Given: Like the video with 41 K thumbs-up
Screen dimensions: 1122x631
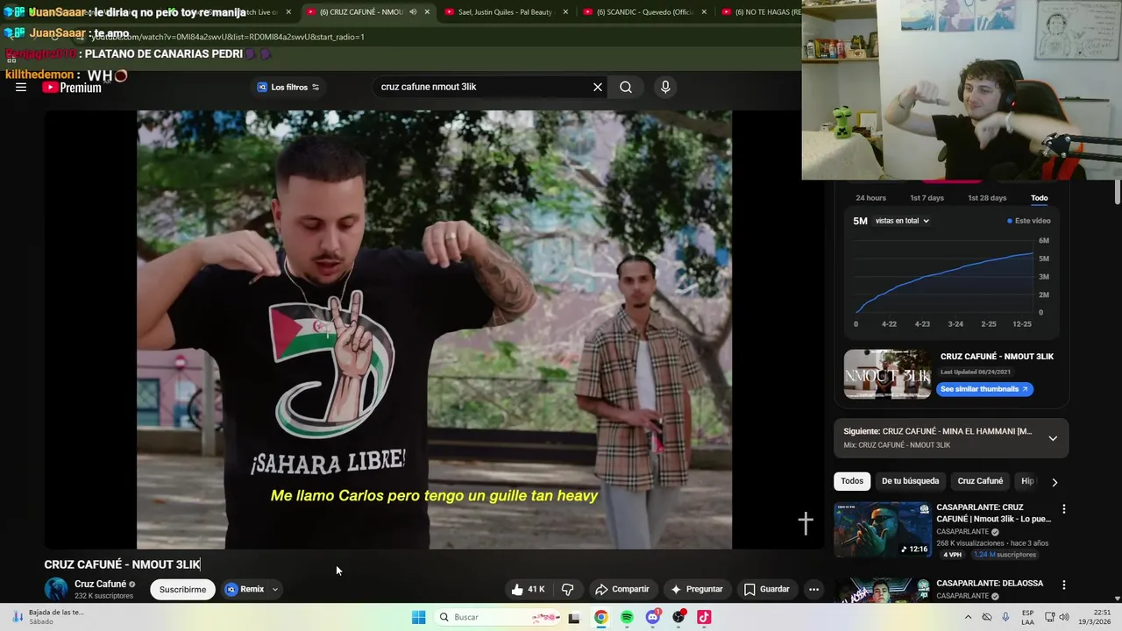Looking at the screenshot, I should click(528, 589).
